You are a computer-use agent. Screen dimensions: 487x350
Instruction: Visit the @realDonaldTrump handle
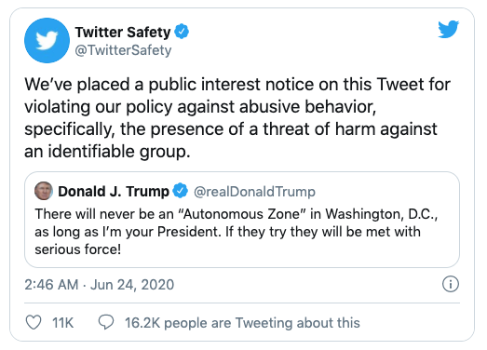point(254,192)
